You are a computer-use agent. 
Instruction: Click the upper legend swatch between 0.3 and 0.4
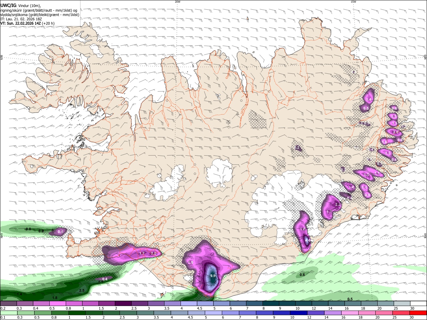pos(25,304)
